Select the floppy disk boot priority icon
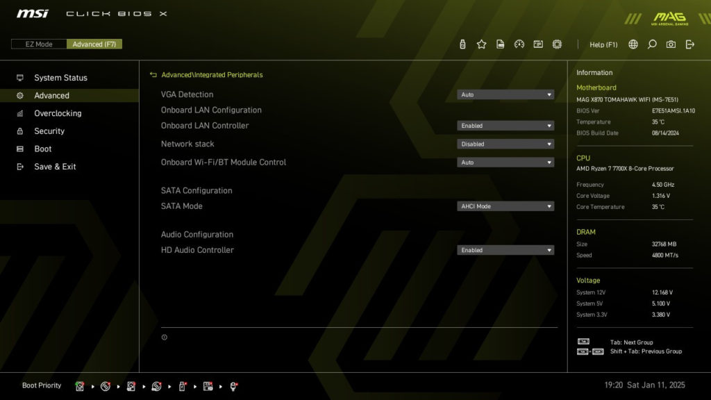 click(x=208, y=386)
